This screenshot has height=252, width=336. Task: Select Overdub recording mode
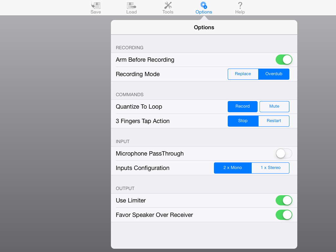[274, 74]
